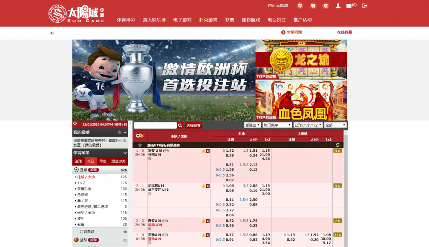Viewport: 429px width, 247px height.
Task: Click the league search input field
Action: [155, 125]
